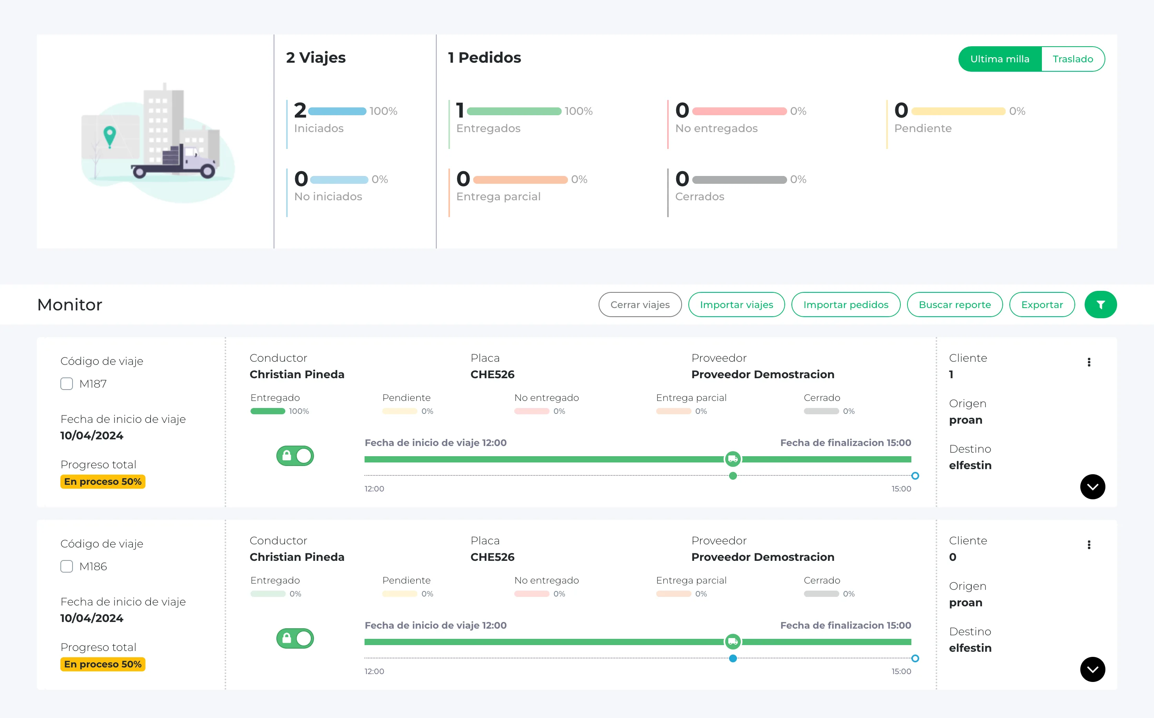Expand trip M187 details with chevron
1154x718 pixels.
coord(1092,487)
